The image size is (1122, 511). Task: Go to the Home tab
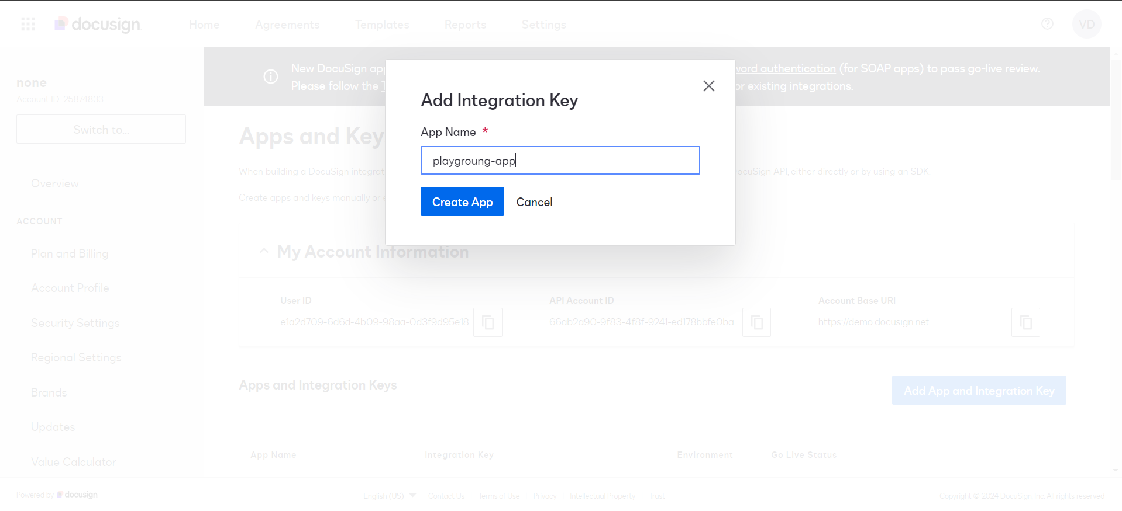204,25
